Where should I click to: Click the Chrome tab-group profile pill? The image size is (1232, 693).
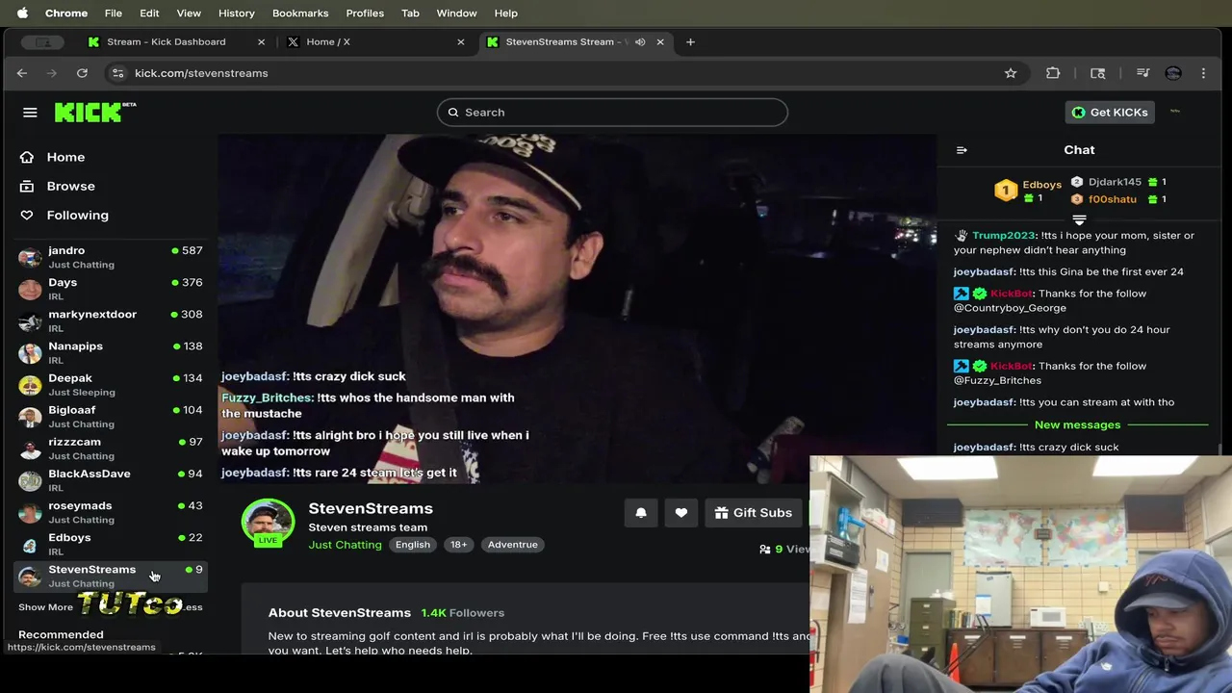41,41
